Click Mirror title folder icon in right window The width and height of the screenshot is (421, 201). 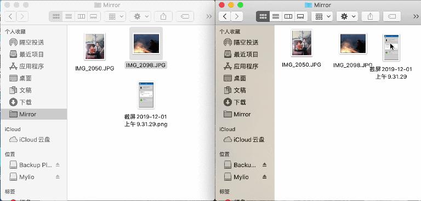[x=309, y=5]
